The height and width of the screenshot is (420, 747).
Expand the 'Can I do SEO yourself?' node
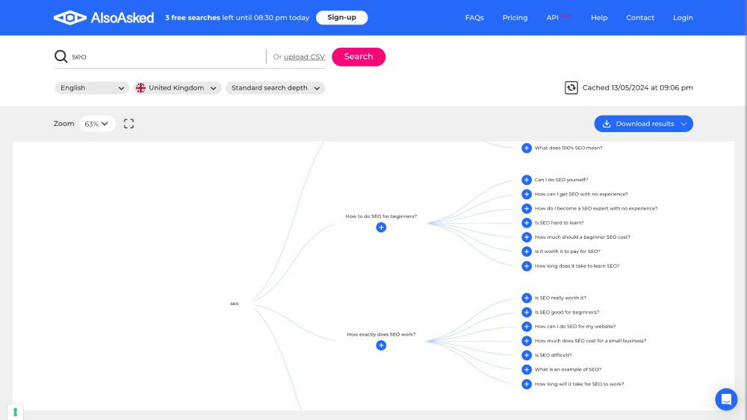pyautogui.click(x=527, y=180)
